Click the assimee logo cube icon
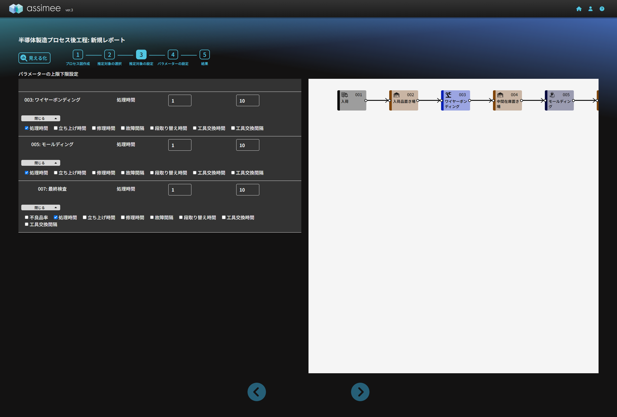Viewport: 617px width, 417px height. [x=16, y=8]
